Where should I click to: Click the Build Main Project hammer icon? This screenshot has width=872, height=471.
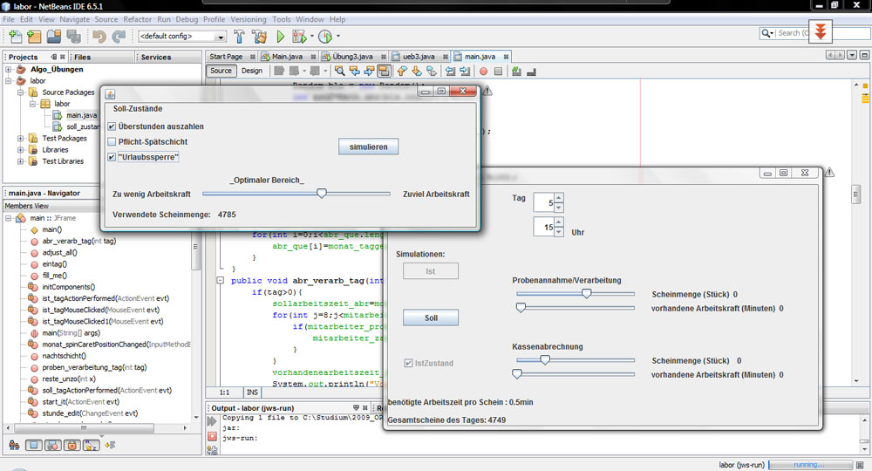[237, 37]
